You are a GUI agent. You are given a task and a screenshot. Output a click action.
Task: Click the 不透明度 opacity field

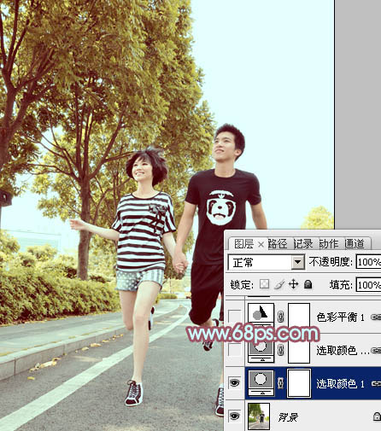368,262
